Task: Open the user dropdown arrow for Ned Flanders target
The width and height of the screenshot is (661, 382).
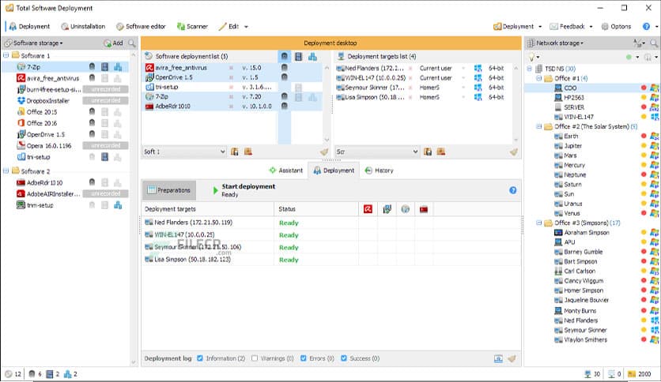Action: (463, 68)
